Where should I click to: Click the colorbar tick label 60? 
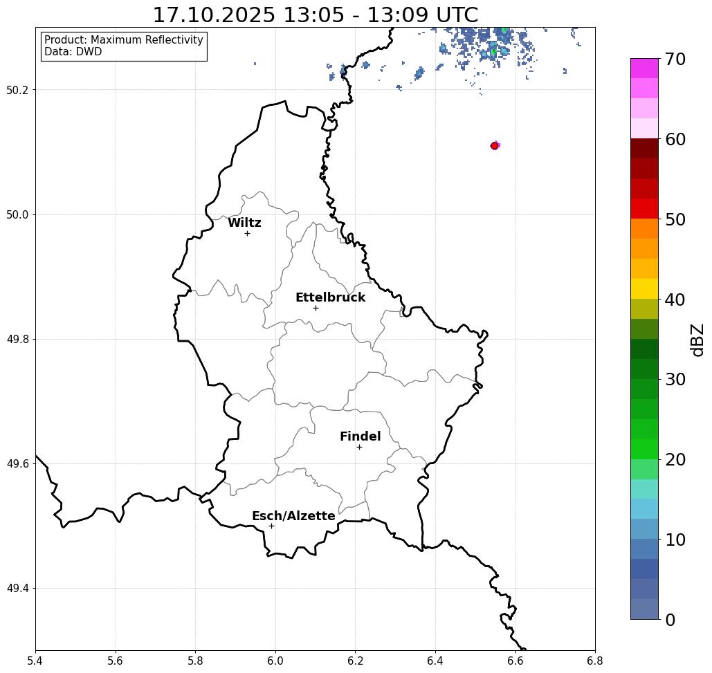(x=675, y=140)
